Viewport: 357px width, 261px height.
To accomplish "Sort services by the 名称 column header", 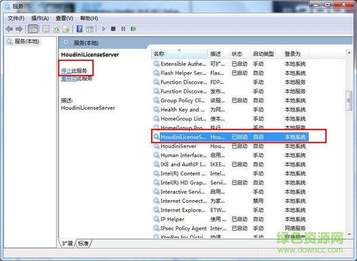I will [x=178, y=54].
